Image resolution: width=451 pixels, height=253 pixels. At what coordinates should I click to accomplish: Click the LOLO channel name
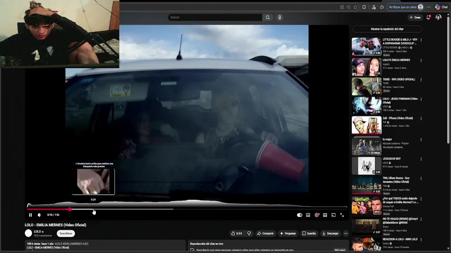(x=37, y=232)
